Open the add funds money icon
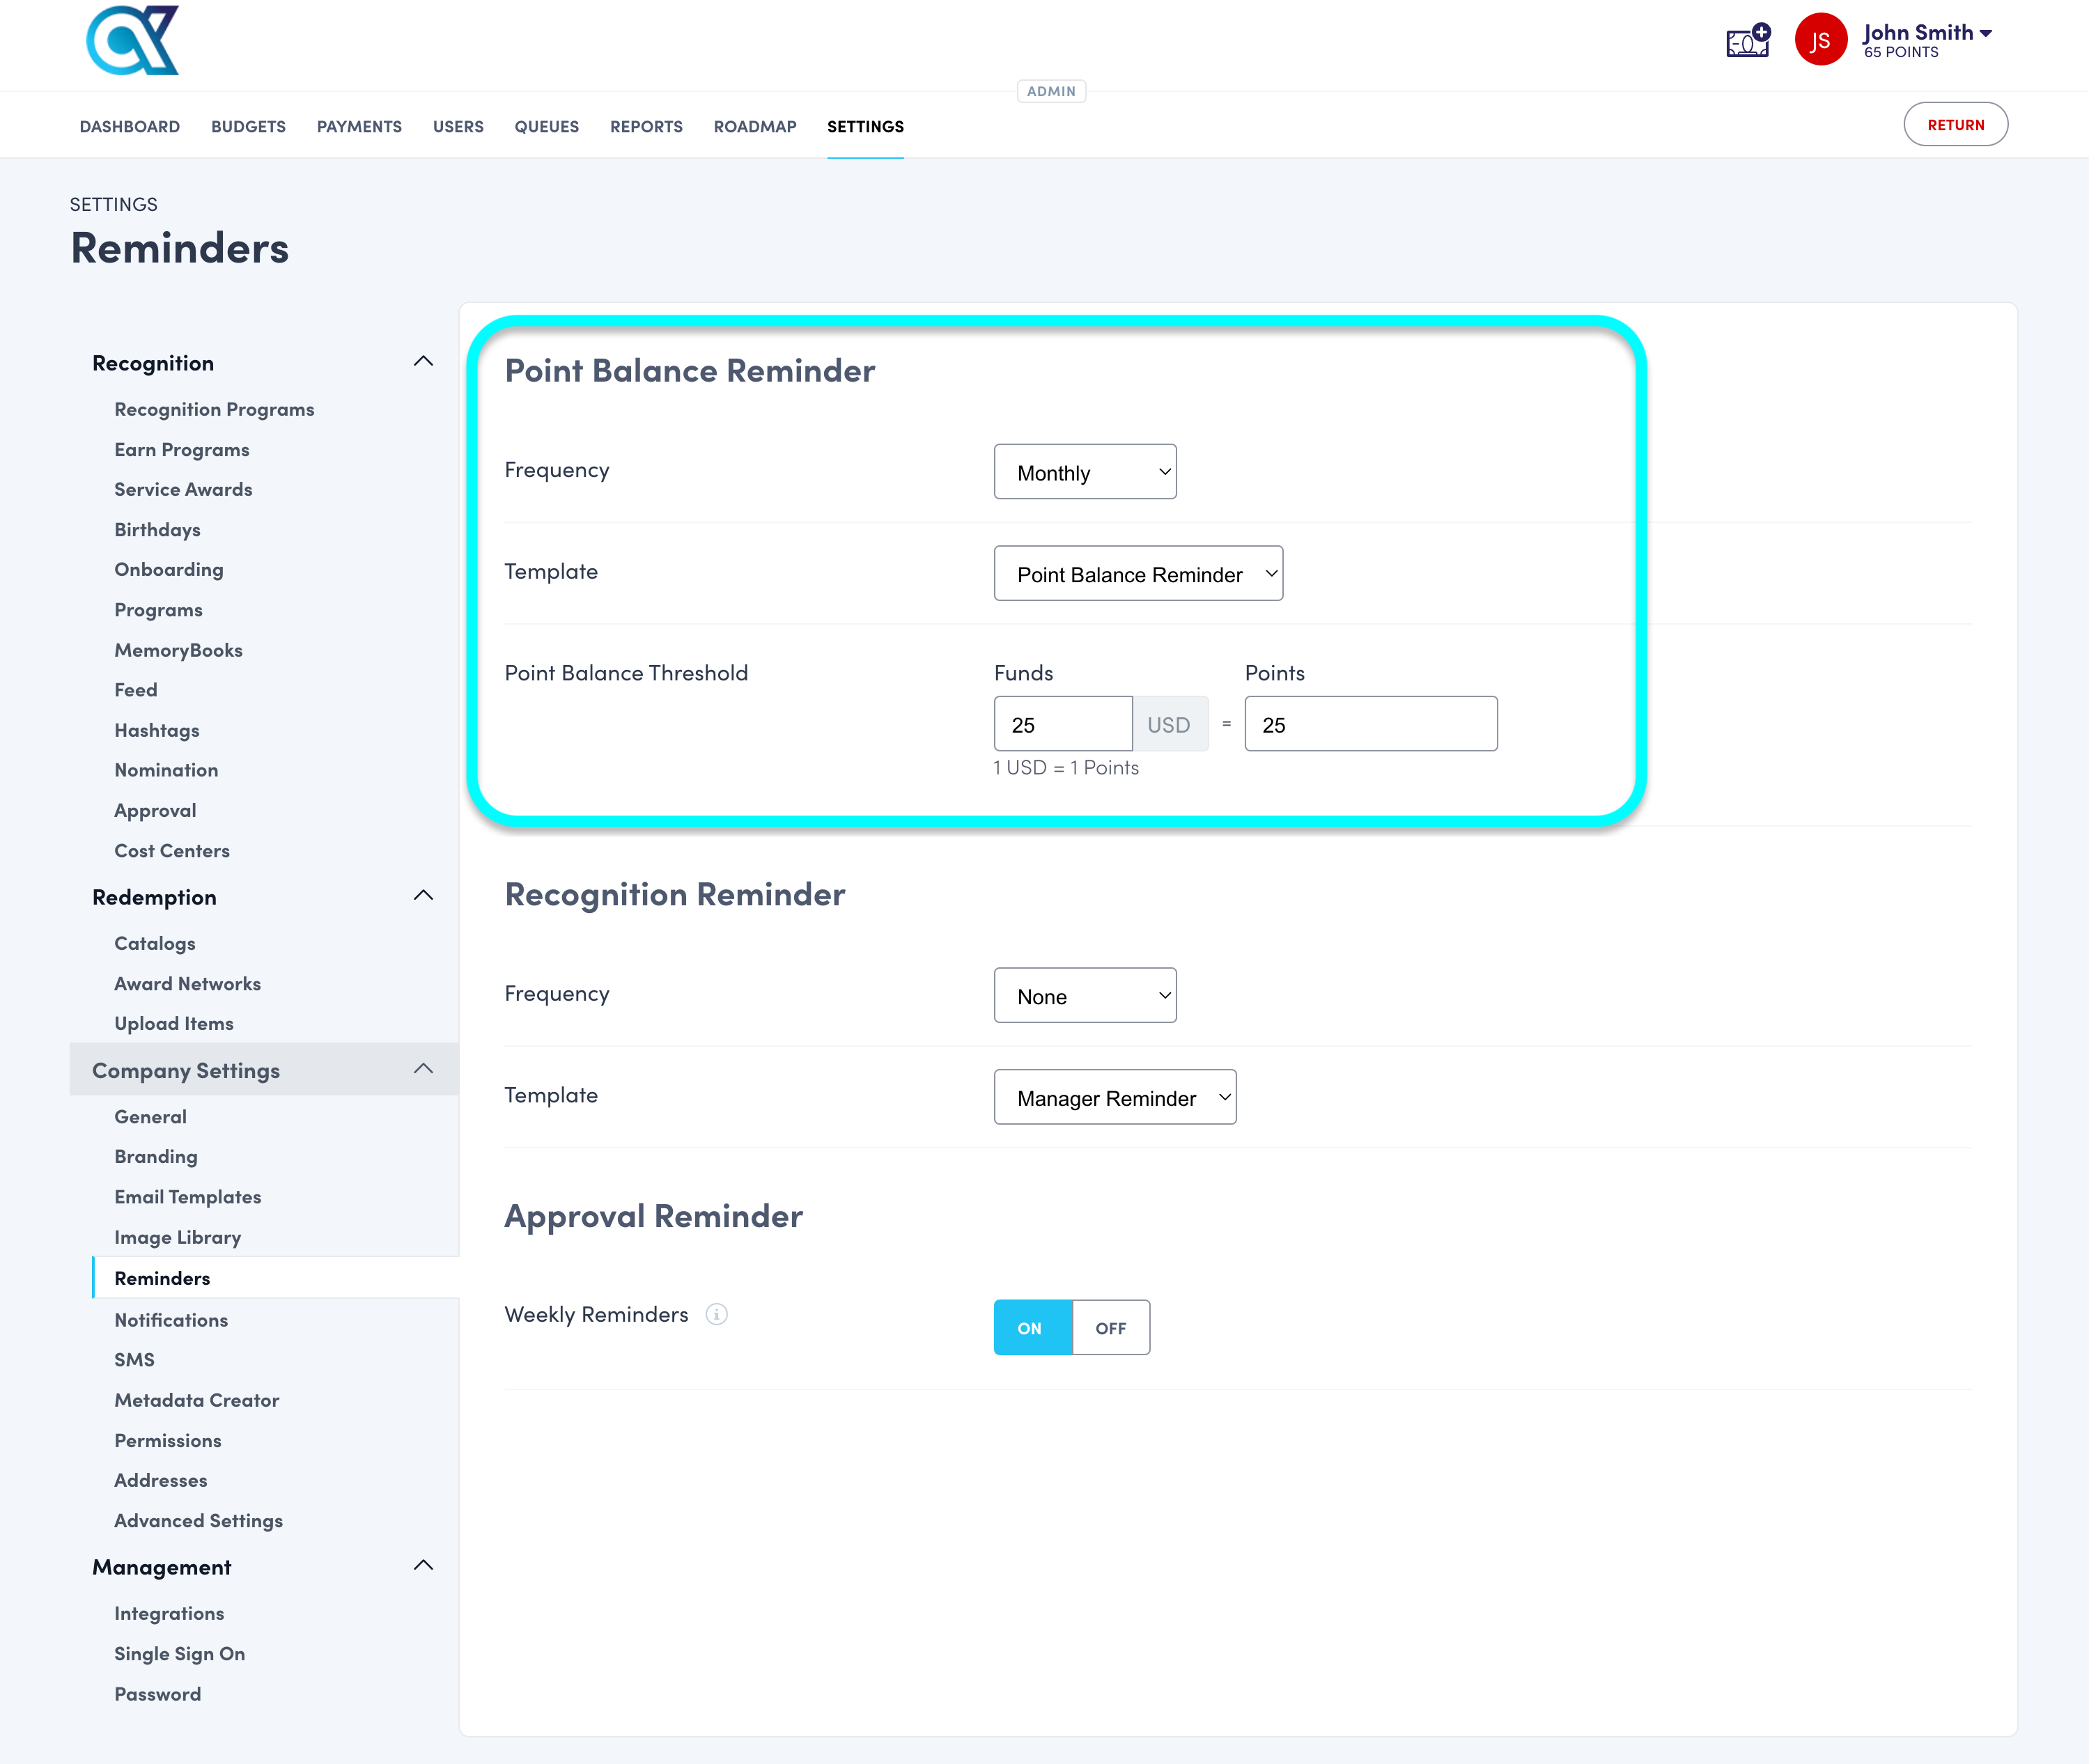Image resolution: width=2089 pixels, height=1764 pixels. [1748, 41]
